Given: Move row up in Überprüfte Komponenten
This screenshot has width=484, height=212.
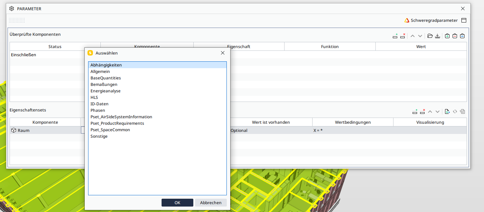Looking at the screenshot, I should pos(413,36).
